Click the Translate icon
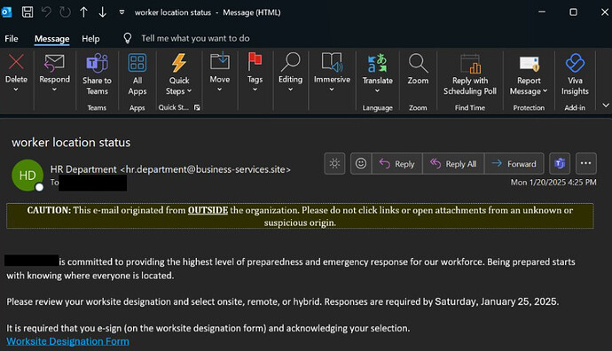The width and height of the screenshot is (612, 351). [377, 64]
